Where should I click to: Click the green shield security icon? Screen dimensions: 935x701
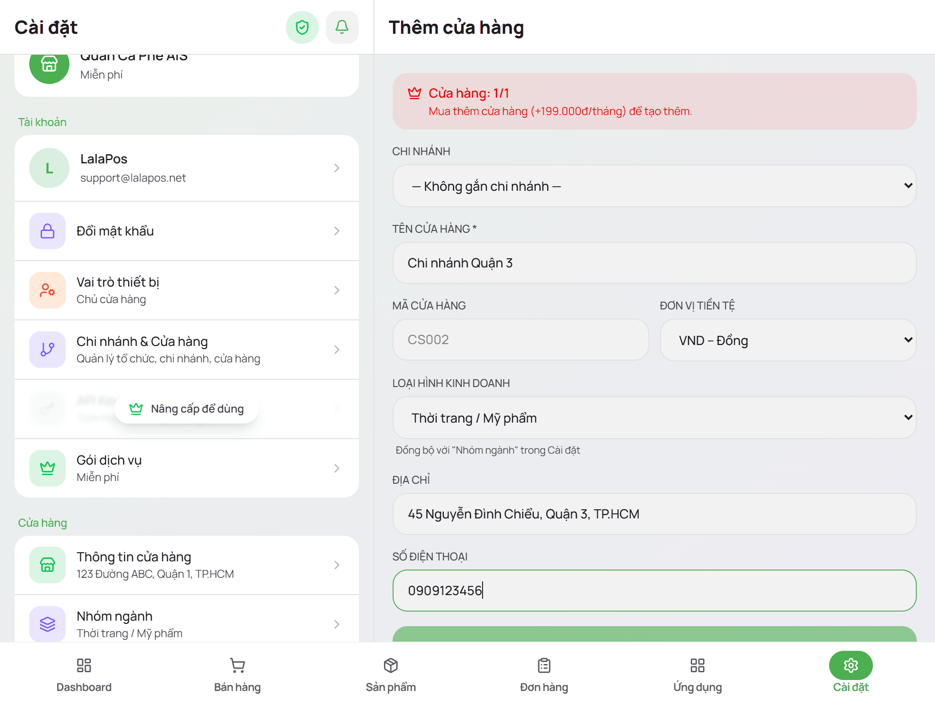(302, 27)
